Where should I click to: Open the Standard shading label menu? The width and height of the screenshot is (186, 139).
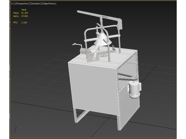point(35,3)
